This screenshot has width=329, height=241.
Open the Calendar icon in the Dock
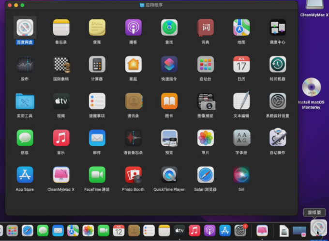point(119,230)
